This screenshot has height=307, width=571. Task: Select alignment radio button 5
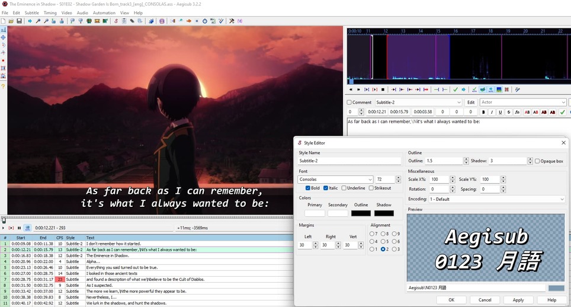coord(383,242)
